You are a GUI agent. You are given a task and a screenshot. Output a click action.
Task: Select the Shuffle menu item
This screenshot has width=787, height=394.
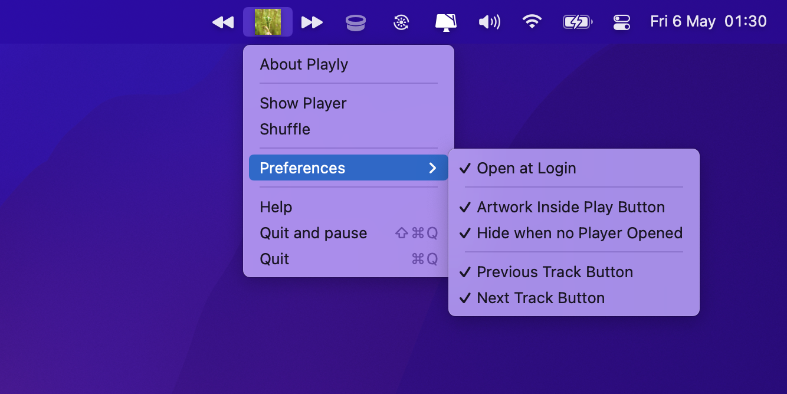click(349, 129)
